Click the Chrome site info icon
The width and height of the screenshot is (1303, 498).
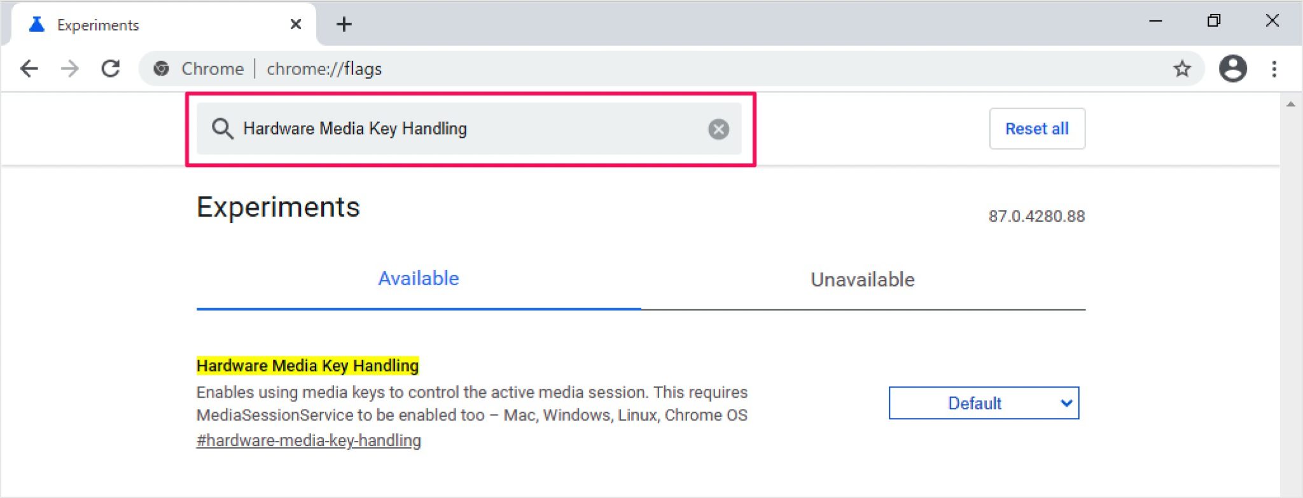click(162, 69)
